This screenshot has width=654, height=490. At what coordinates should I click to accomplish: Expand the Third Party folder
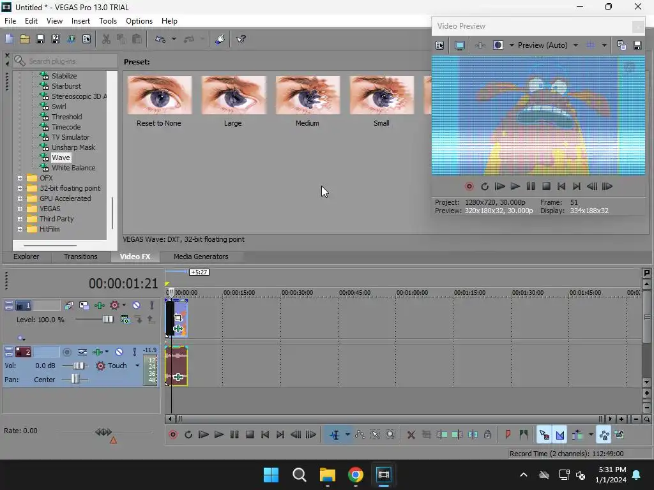[20, 219]
